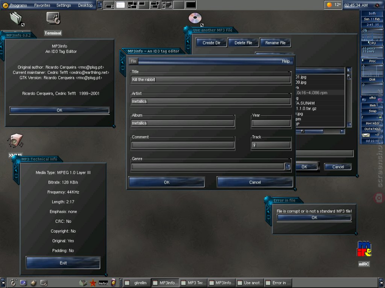This screenshot has height=288, width=385.
Task: Select the 1.1.0.tar.gz file in list
Action: tap(320, 108)
